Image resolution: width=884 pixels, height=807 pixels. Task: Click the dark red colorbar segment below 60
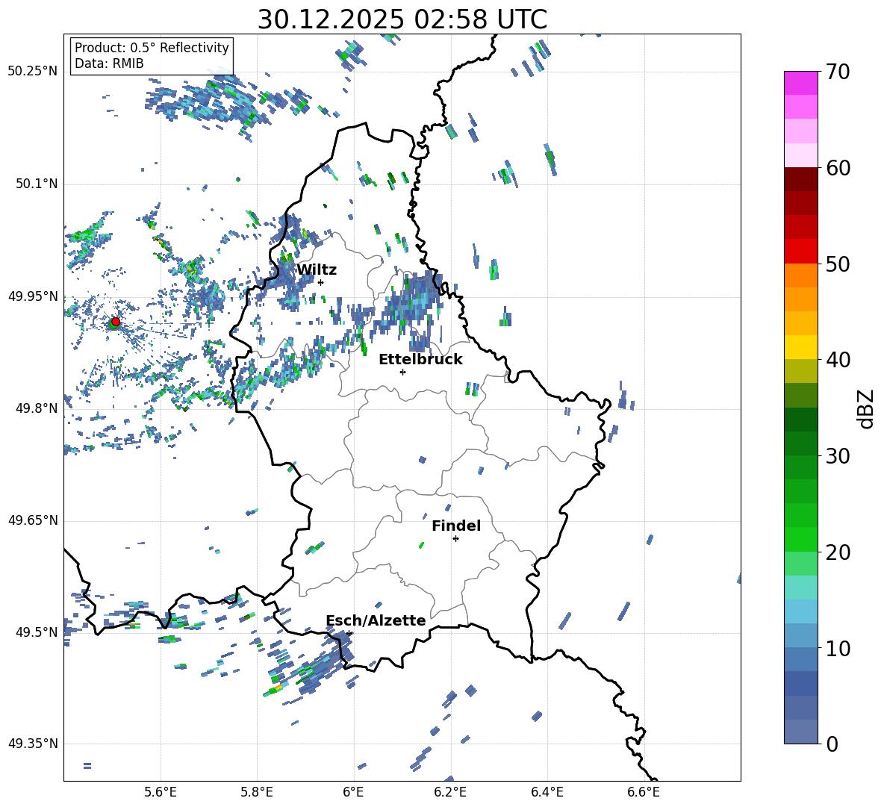(800, 179)
